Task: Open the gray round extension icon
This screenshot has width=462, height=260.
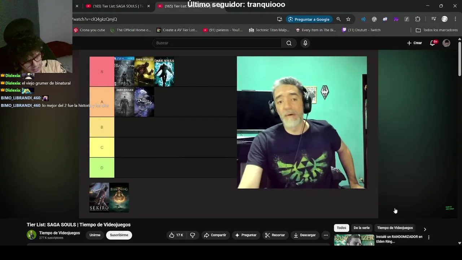Action: coord(374,19)
